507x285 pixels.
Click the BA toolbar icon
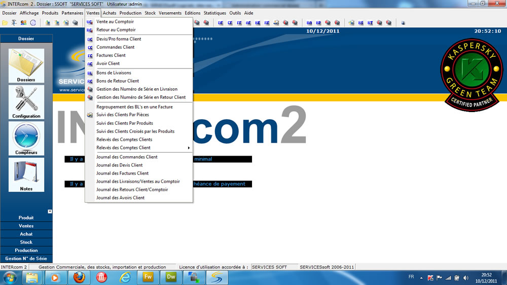coord(309,23)
